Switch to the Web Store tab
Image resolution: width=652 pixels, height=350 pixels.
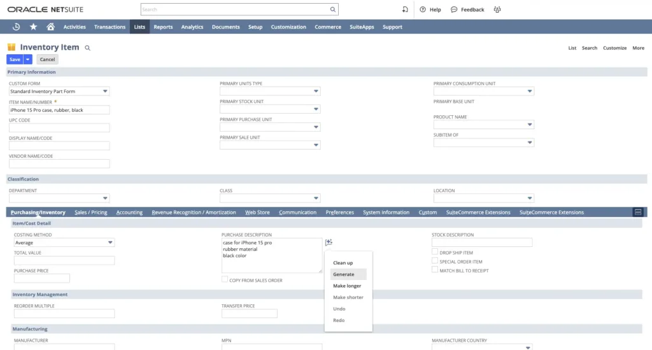pos(257,213)
